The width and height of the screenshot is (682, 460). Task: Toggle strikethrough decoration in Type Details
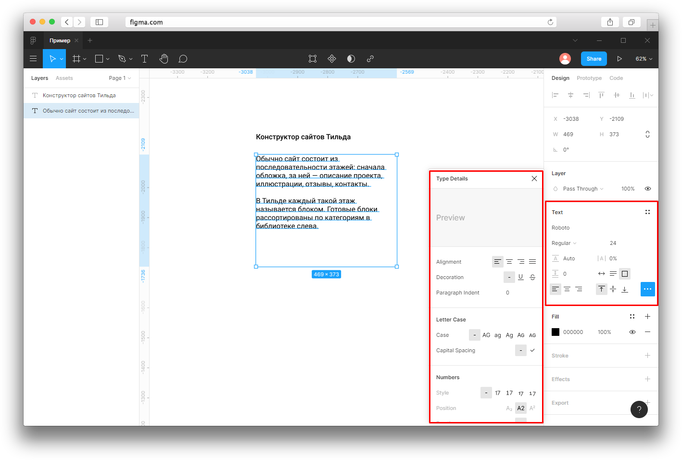point(532,277)
